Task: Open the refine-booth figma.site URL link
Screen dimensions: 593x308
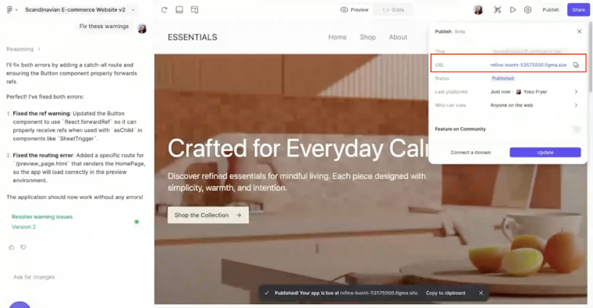Action: click(528, 65)
